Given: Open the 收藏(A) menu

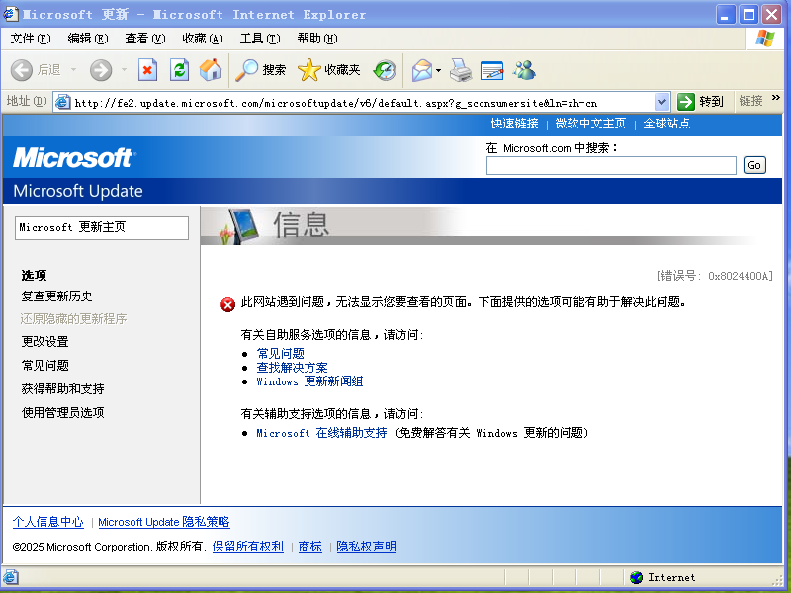Looking at the screenshot, I should coord(203,39).
